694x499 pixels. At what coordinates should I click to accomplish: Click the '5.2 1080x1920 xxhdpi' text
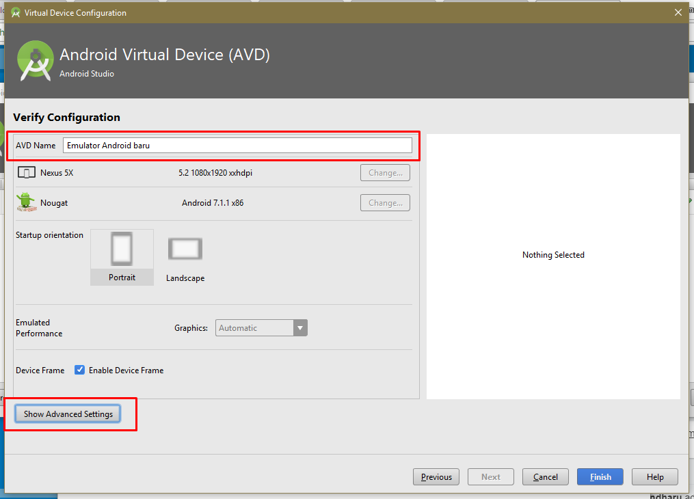coord(215,173)
